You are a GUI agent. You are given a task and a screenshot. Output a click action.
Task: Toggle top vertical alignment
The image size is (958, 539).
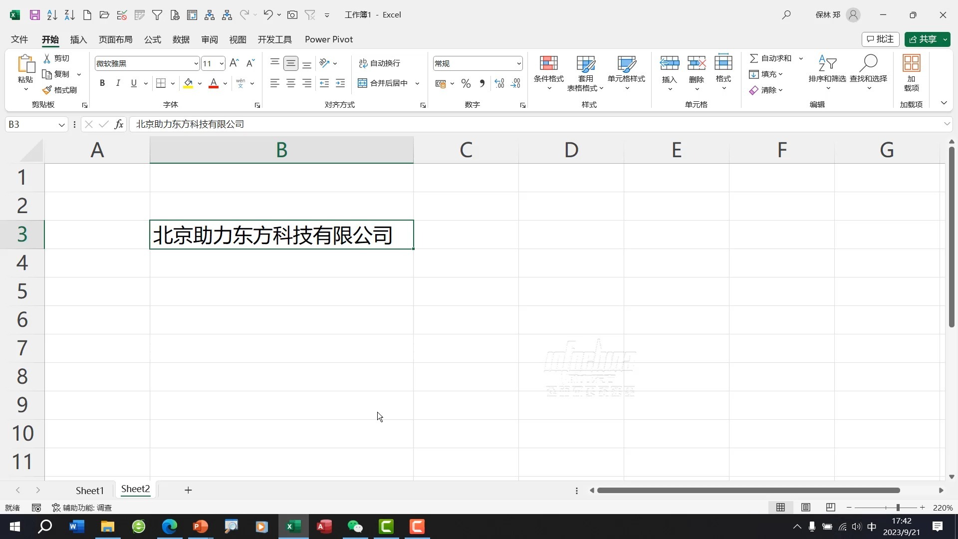[x=274, y=63]
